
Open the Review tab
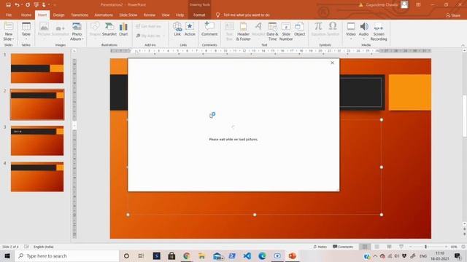(x=149, y=15)
